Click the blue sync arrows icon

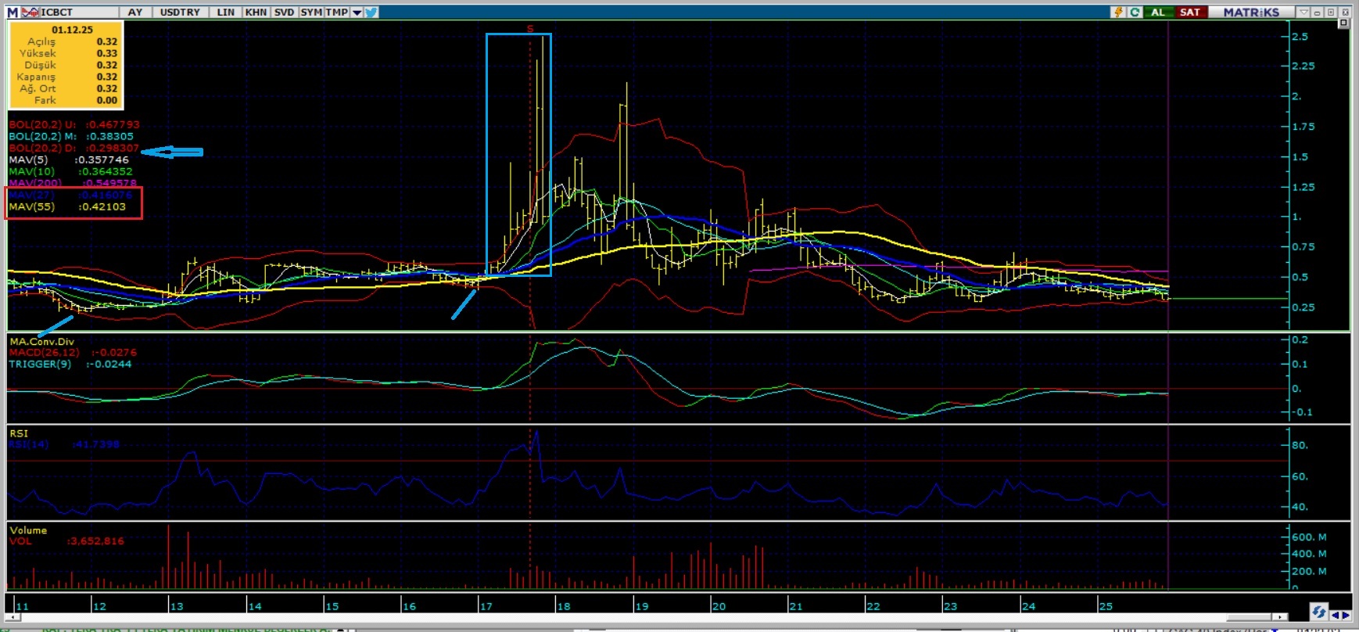[x=1318, y=612]
